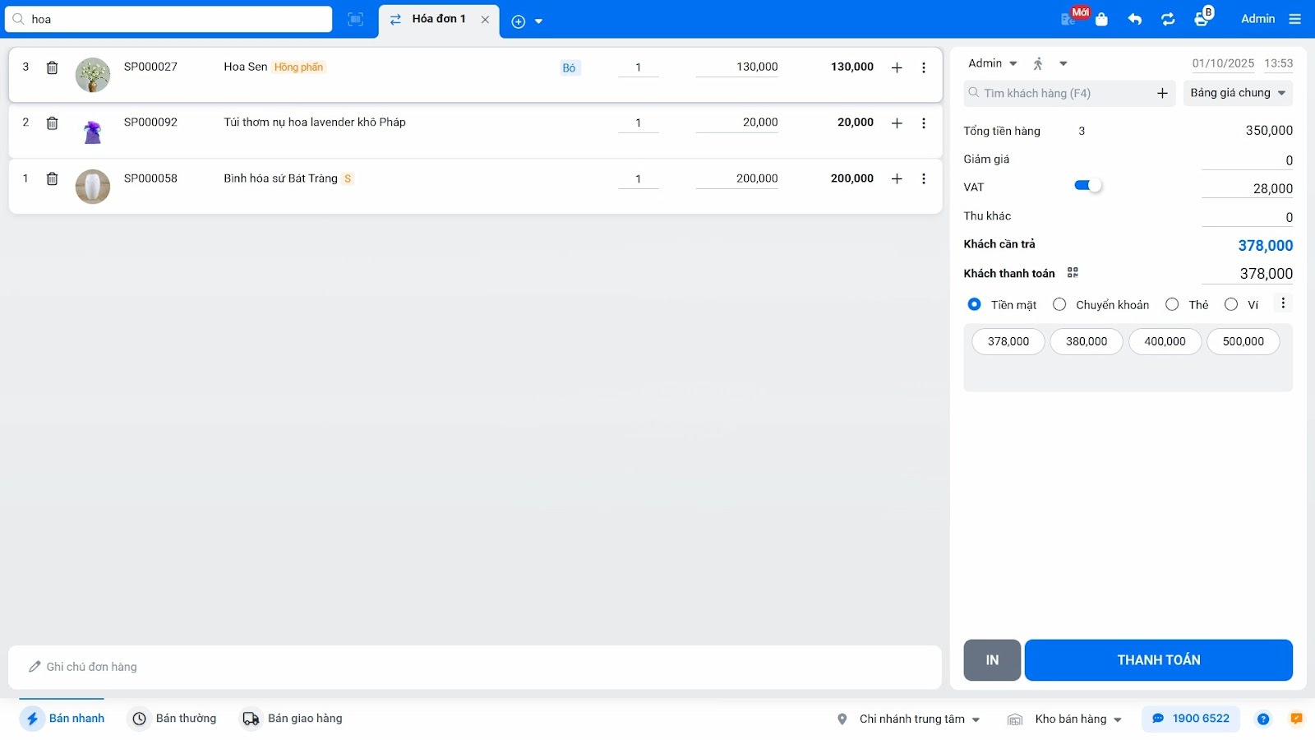Expand the Admin seller dropdown
The image size is (1315, 740).
click(x=993, y=63)
